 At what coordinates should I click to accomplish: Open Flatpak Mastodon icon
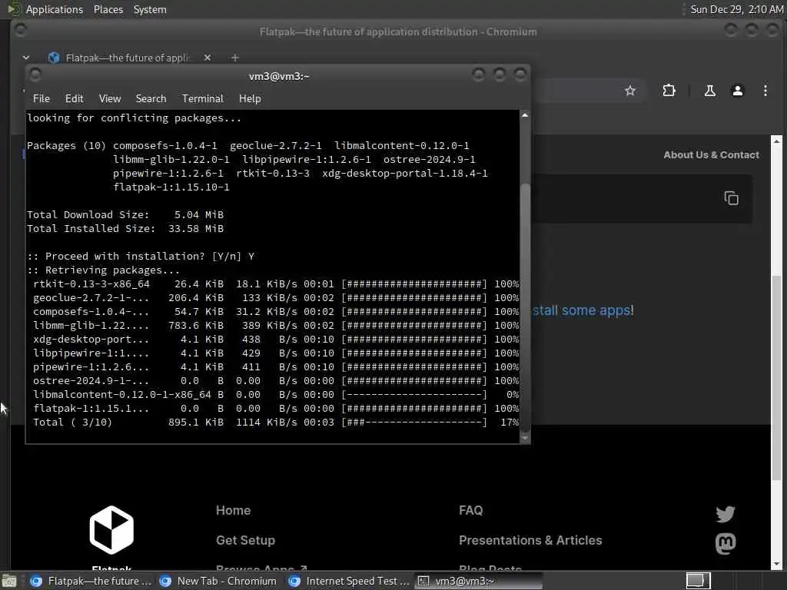(726, 543)
